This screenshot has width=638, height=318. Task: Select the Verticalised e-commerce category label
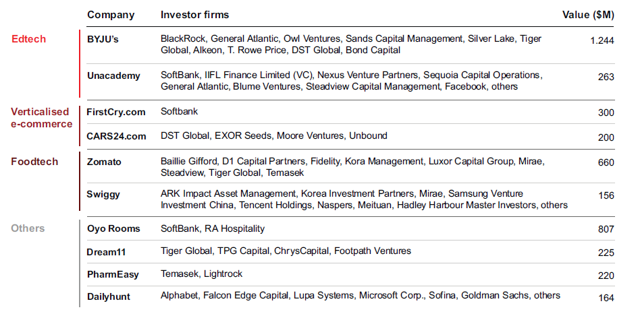[41, 118]
